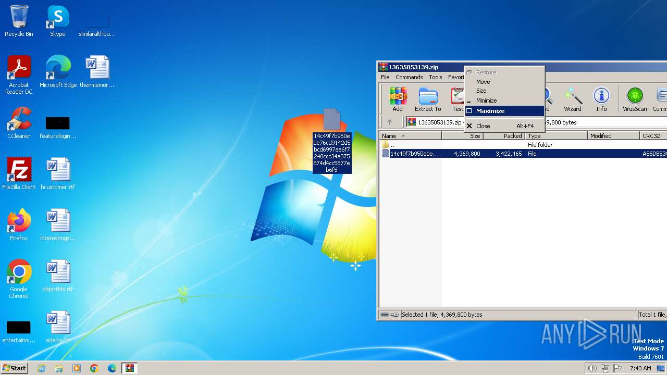The image size is (667, 375).
Task: Run the VirusScan toolbar icon
Action: [634, 99]
